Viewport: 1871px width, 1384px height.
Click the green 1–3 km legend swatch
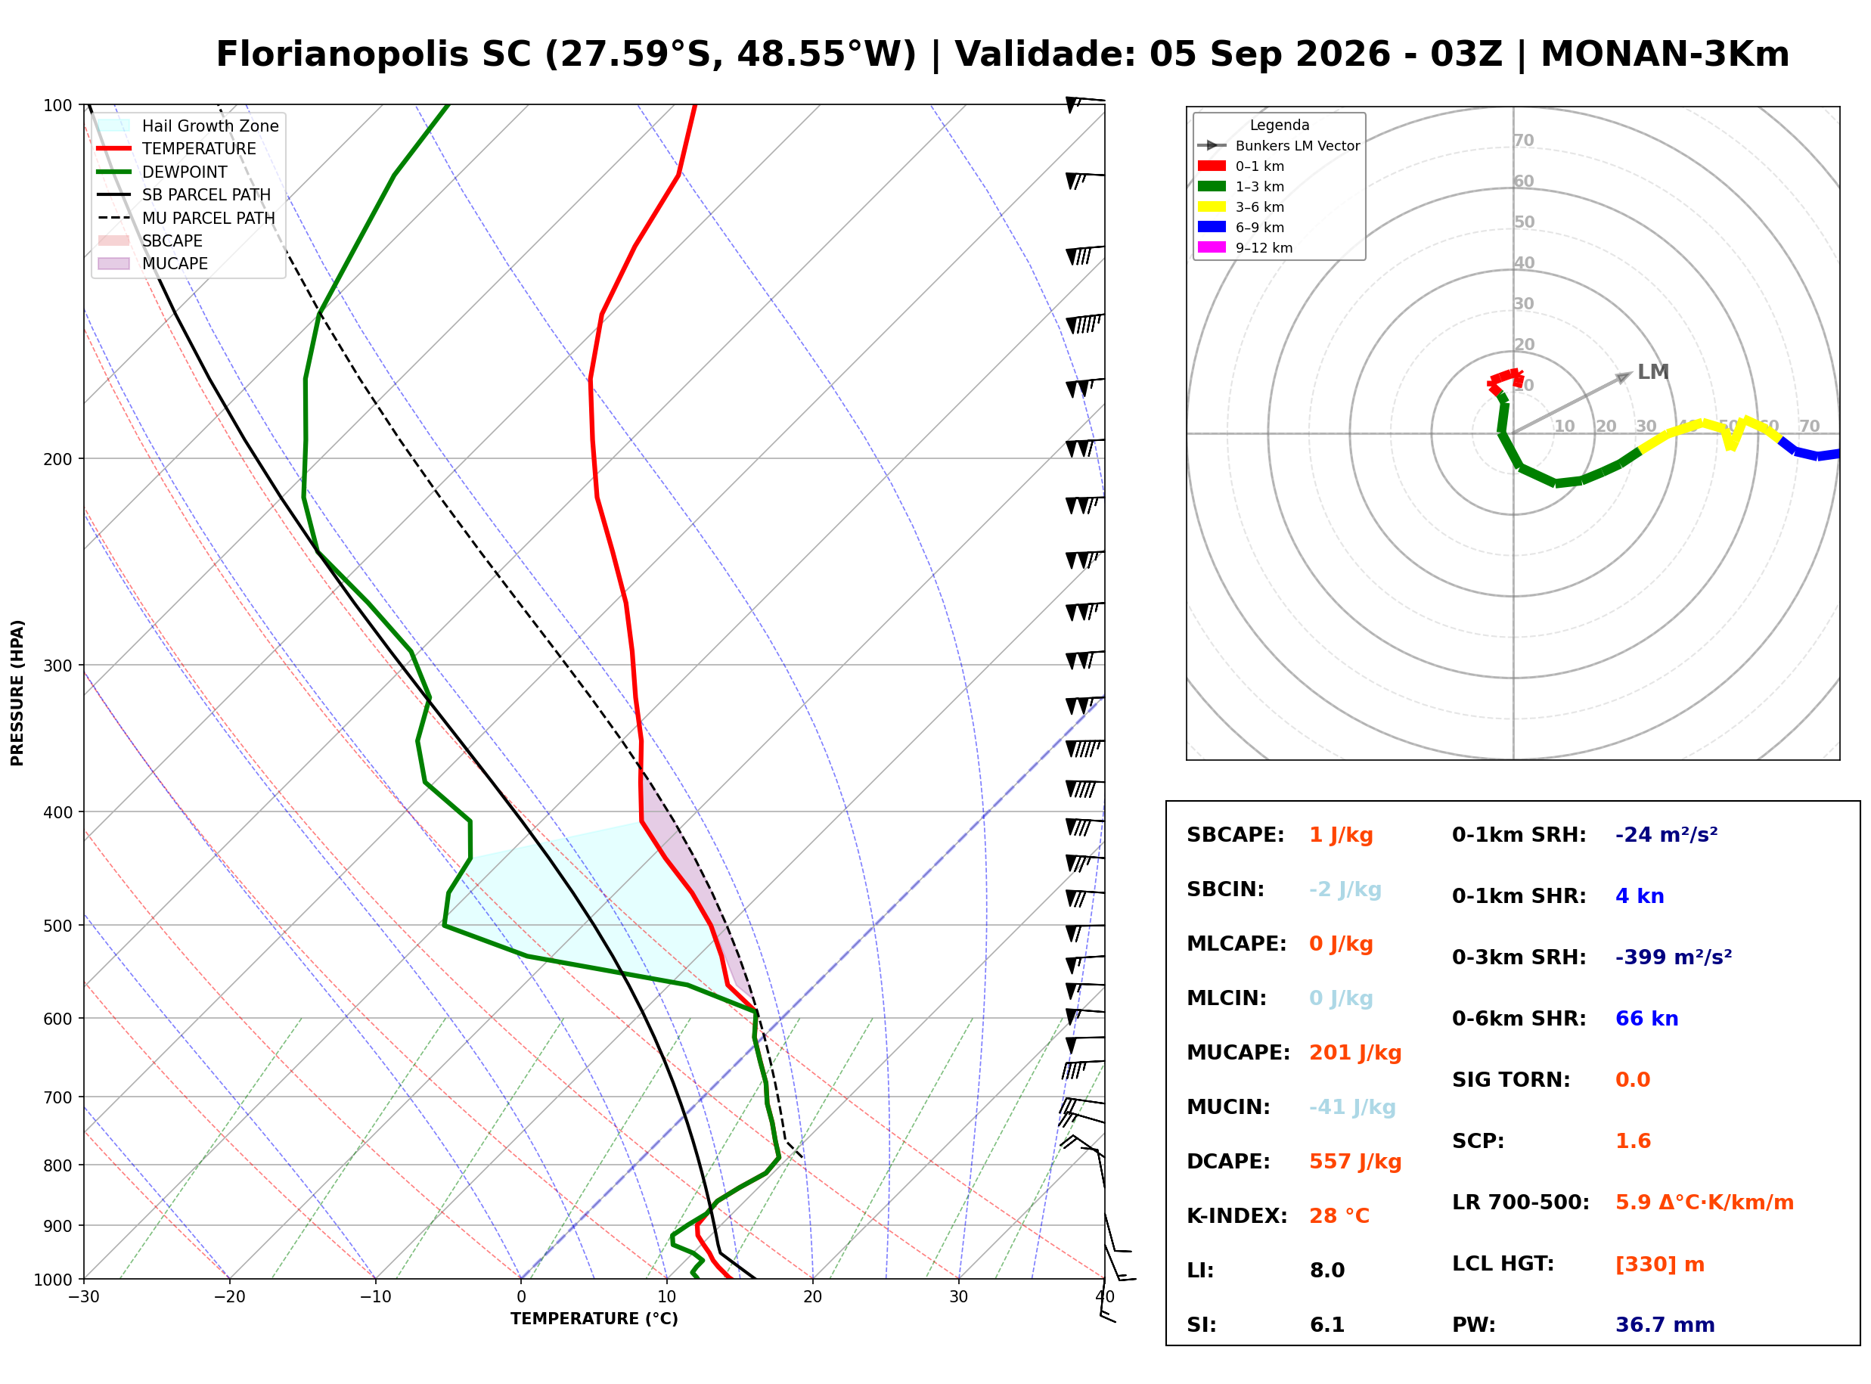click(1211, 186)
